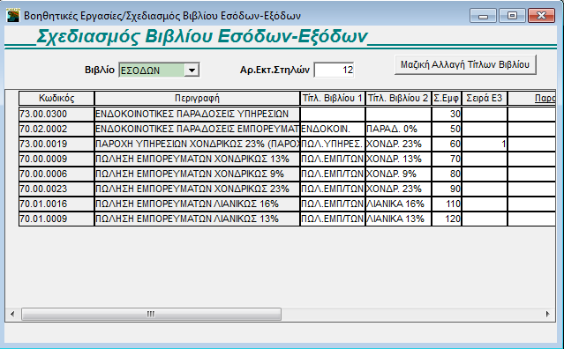Click the Σ.Εμφ cell with value 30
This screenshot has height=349, width=564.
tap(447, 114)
